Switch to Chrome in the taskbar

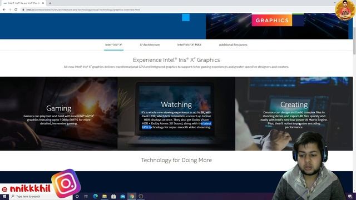(132, 196)
